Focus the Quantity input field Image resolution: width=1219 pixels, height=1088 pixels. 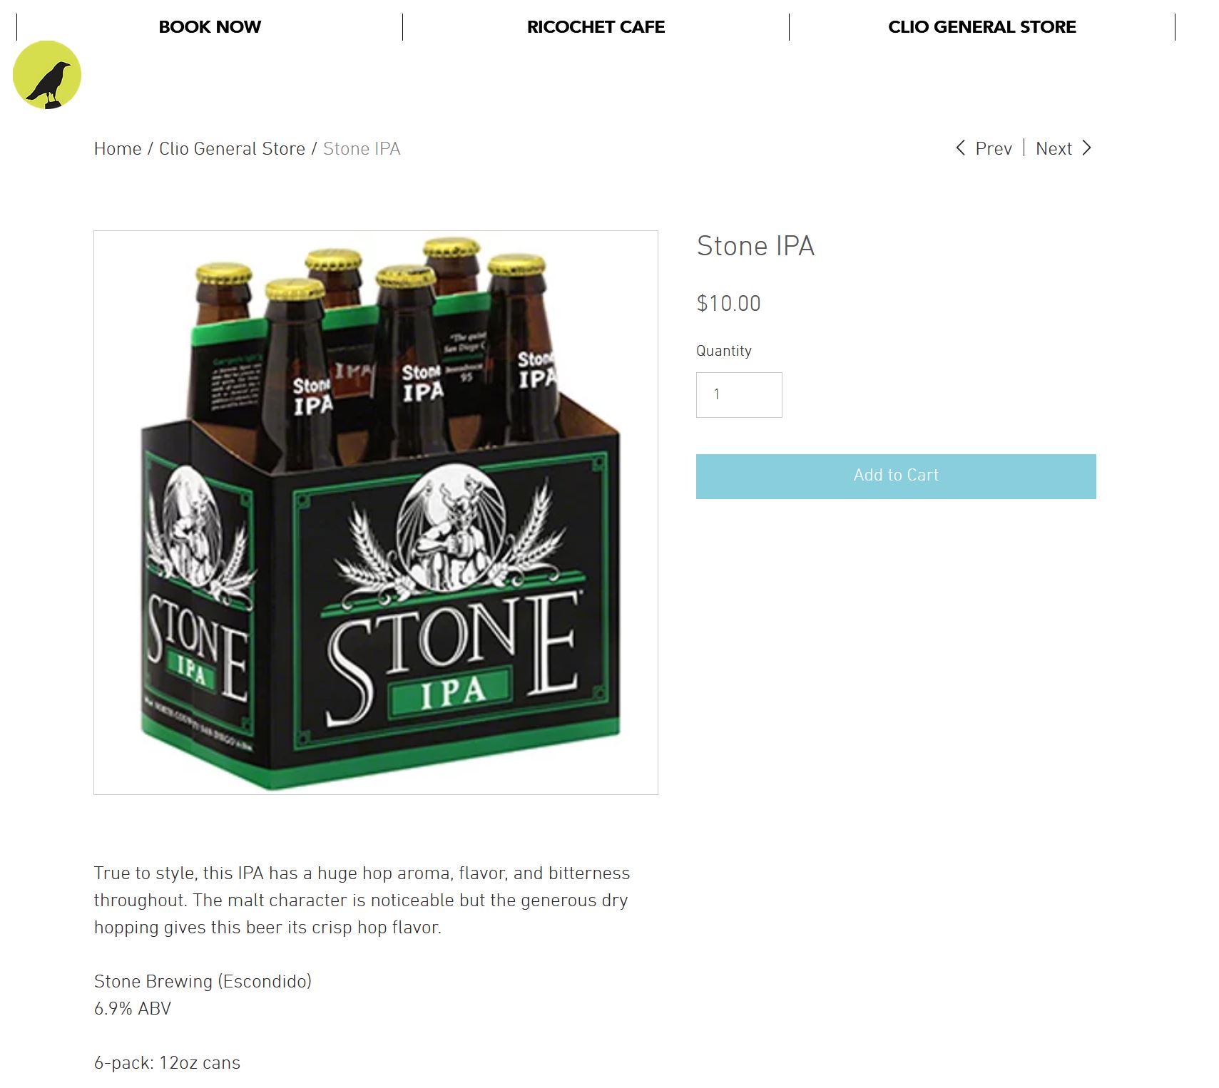click(738, 395)
